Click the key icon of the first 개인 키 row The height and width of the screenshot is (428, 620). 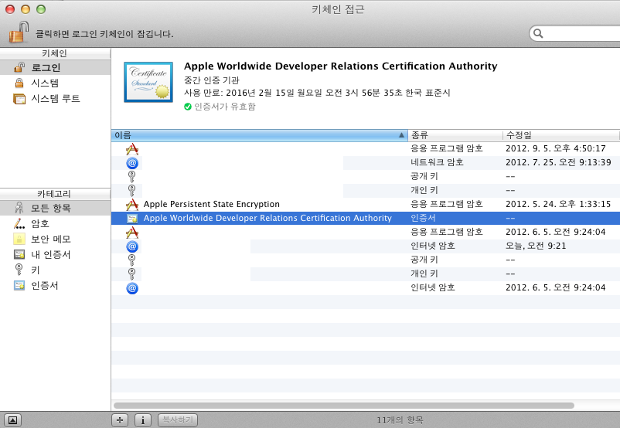tap(132, 191)
